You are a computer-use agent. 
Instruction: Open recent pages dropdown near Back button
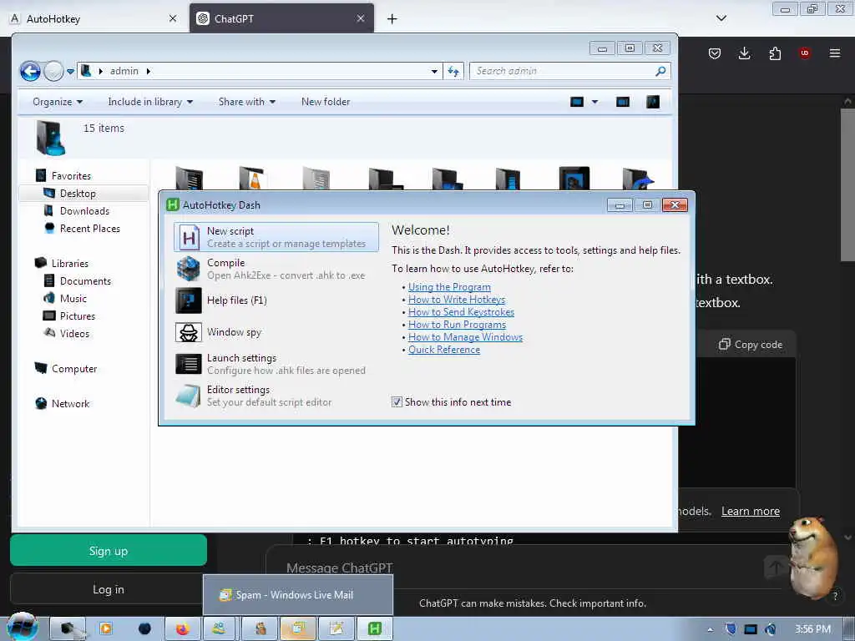70,72
